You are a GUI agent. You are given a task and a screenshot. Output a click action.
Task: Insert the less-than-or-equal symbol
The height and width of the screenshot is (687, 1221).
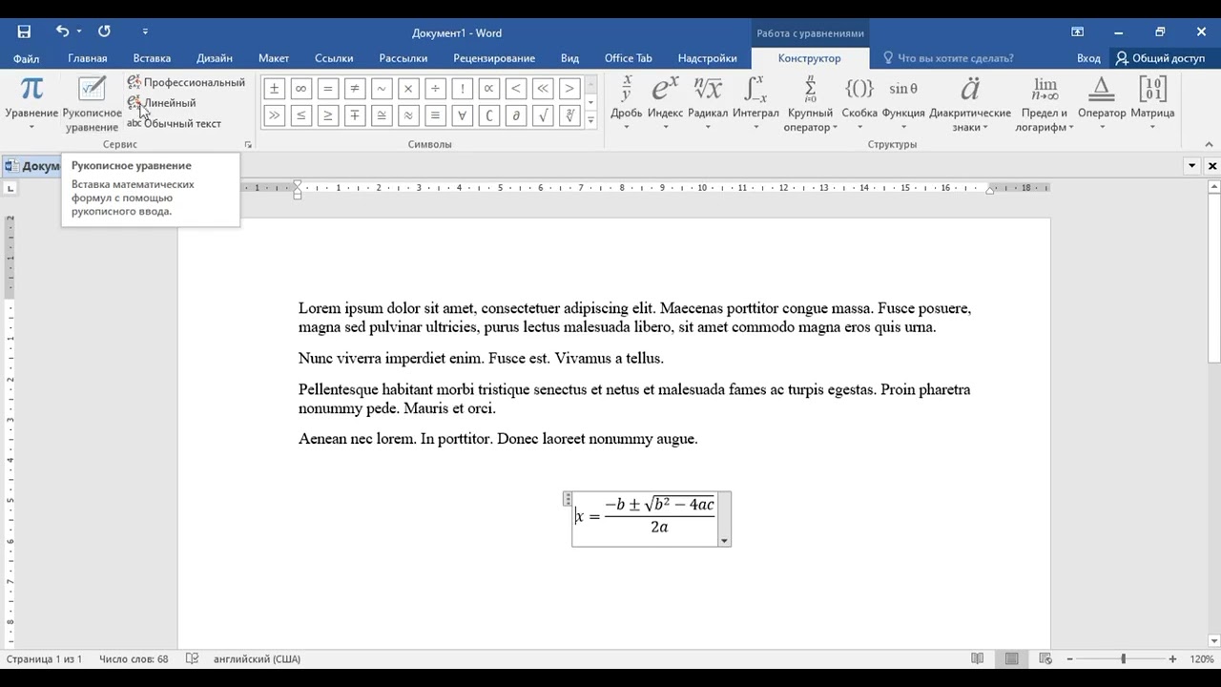click(x=300, y=115)
